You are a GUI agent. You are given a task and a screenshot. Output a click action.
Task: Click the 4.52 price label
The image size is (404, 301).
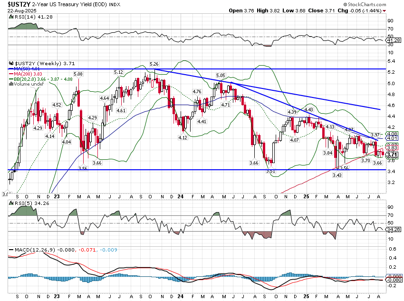(x=57, y=105)
